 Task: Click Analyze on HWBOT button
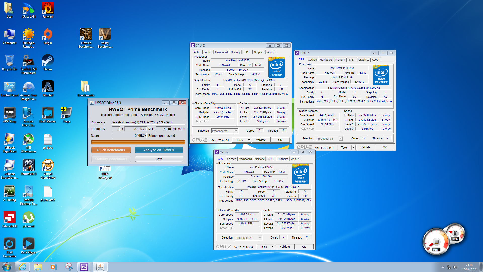pos(159,150)
